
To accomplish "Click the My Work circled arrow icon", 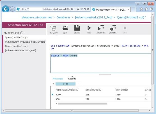I will pyautogui.click(x=22, y=33).
